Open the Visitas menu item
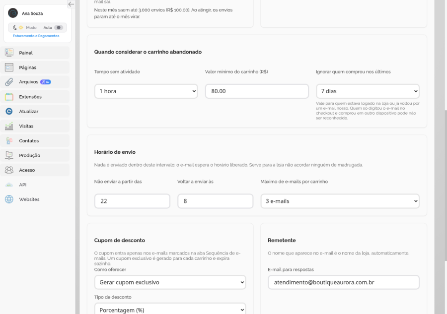The height and width of the screenshot is (314, 447). click(35, 126)
